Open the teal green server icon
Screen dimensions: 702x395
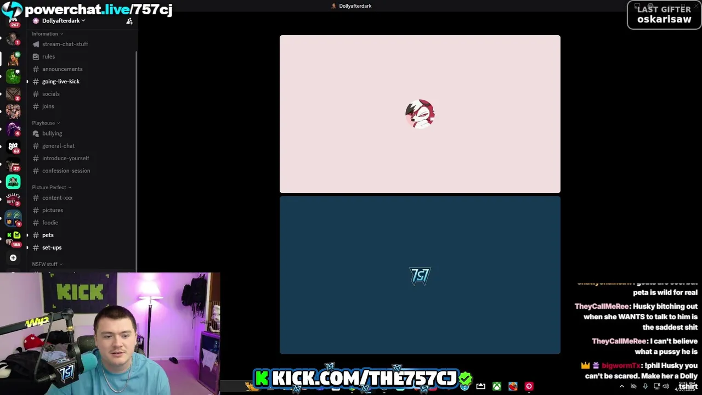pos(13,182)
